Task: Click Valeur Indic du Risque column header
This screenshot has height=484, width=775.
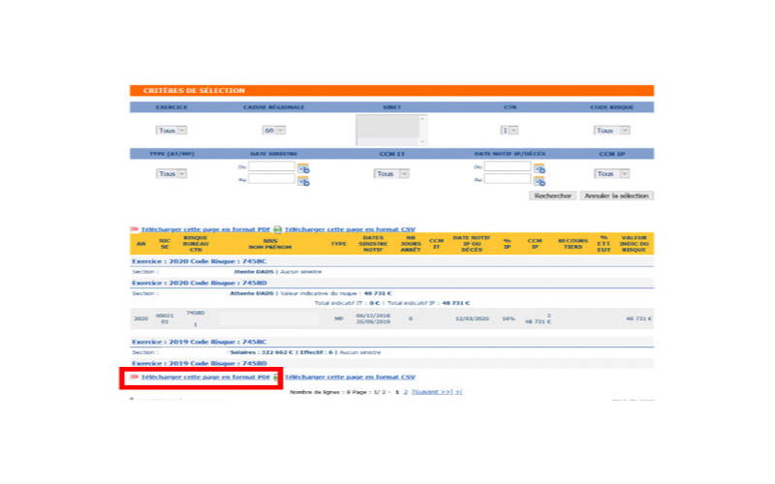Action: coord(635,244)
